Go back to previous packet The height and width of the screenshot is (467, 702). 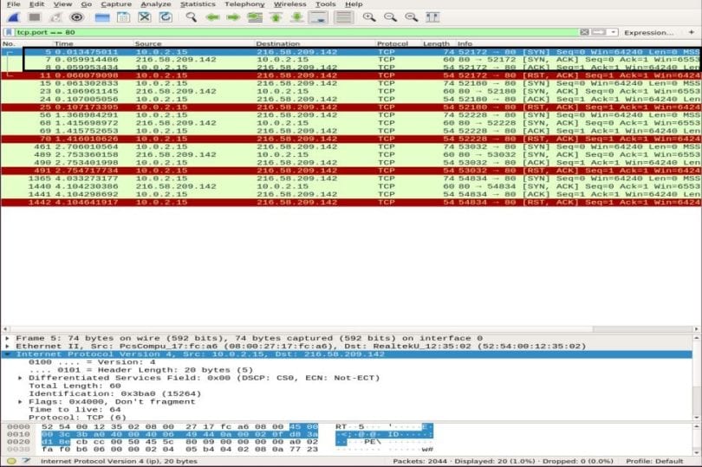(x=212, y=17)
